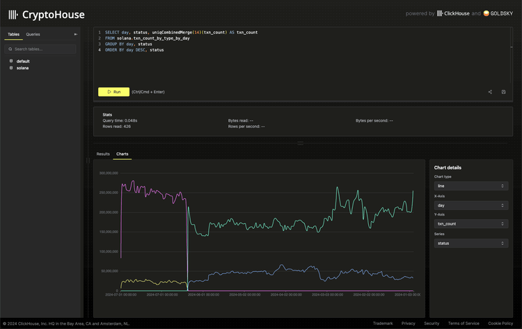Click the default database icon
This screenshot has height=329, width=522.
[x=11, y=61]
